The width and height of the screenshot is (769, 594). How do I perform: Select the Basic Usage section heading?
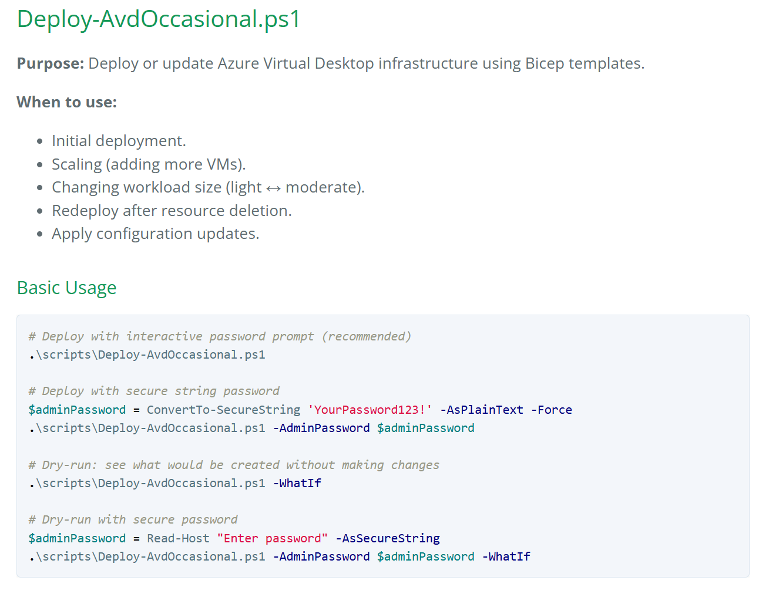pos(66,288)
